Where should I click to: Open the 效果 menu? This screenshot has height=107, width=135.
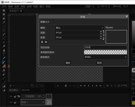click(x=29, y=6)
